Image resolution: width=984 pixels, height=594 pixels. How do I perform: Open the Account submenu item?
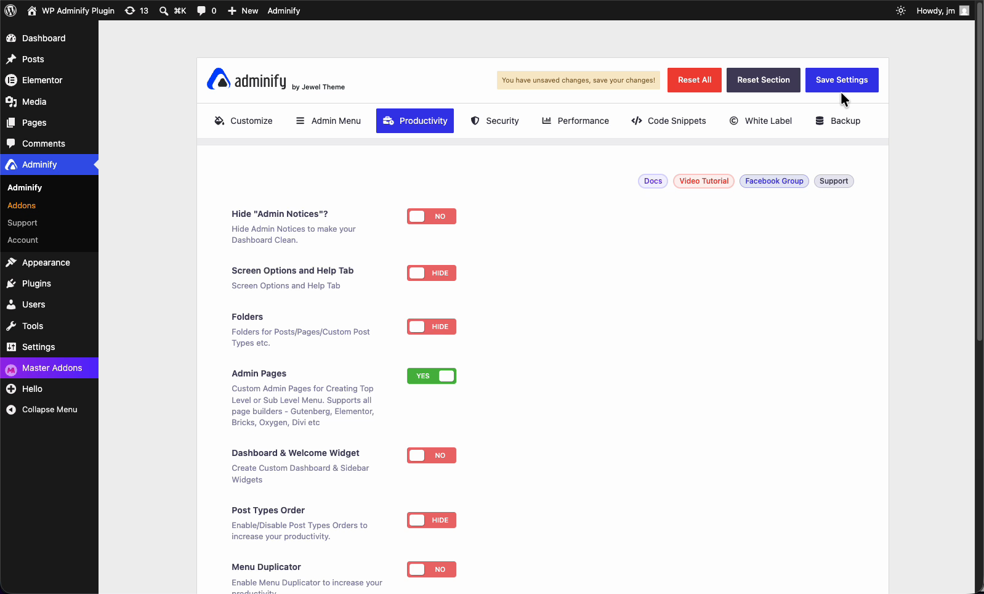[x=23, y=240]
